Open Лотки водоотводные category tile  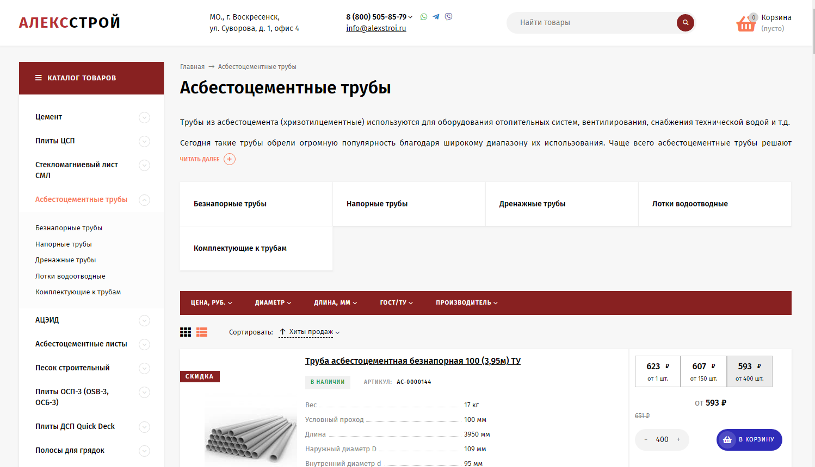click(x=715, y=204)
